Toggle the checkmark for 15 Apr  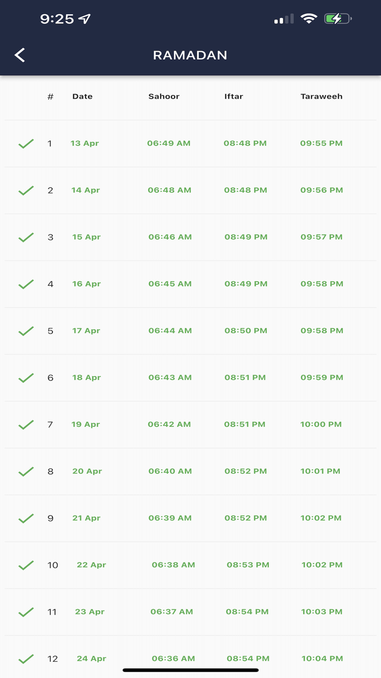coord(26,238)
